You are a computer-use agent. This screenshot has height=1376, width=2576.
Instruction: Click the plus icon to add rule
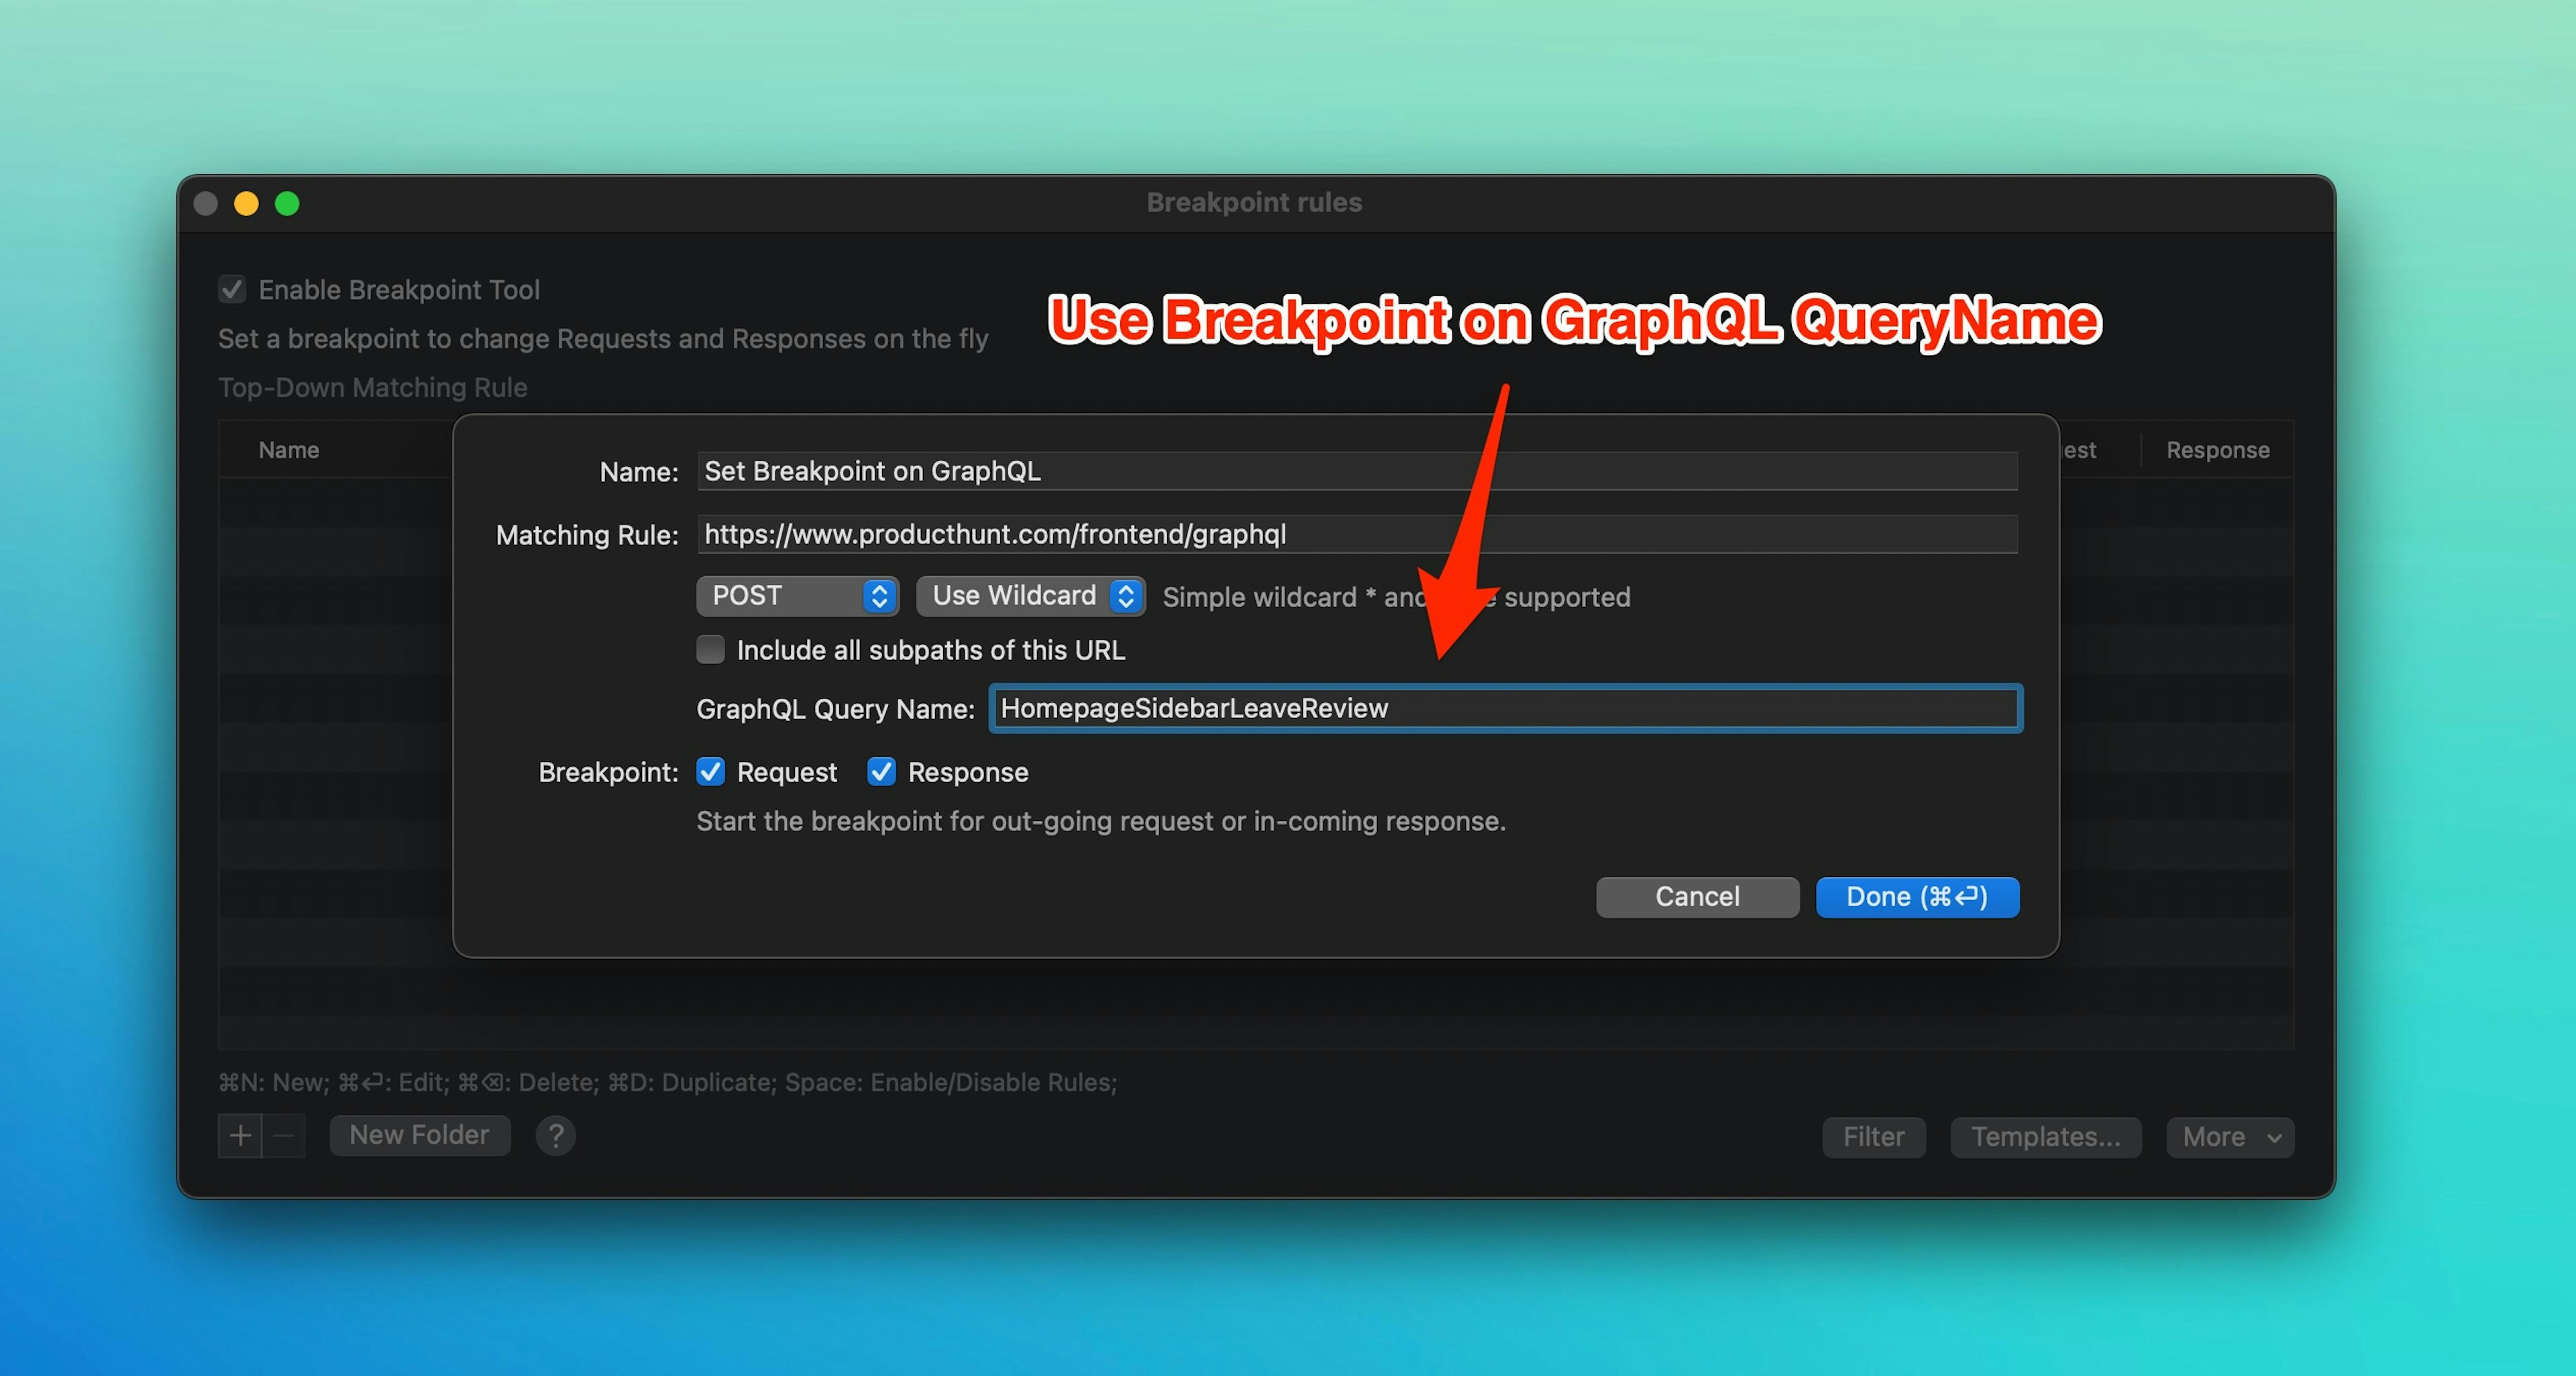[240, 1136]
